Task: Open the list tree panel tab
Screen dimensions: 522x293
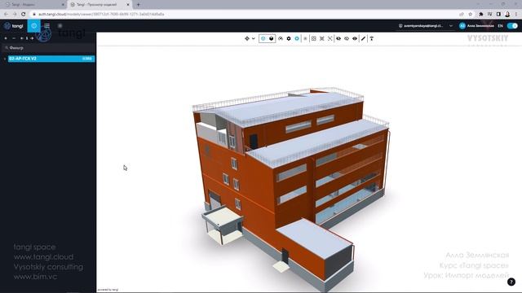Action: point(46,25)
